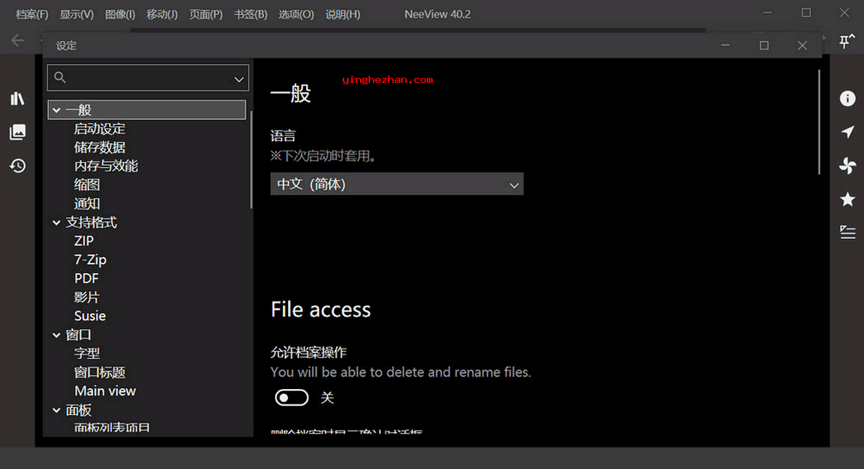
Task: Select 启动设定 in settings tree
Action: pos(99,129)
